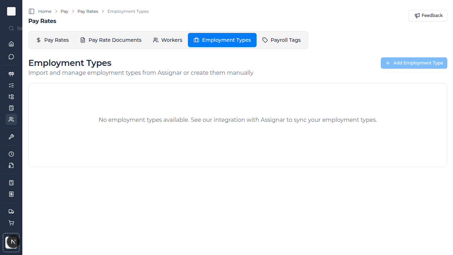Select the invoice receipt icon

tap(11, 194)
